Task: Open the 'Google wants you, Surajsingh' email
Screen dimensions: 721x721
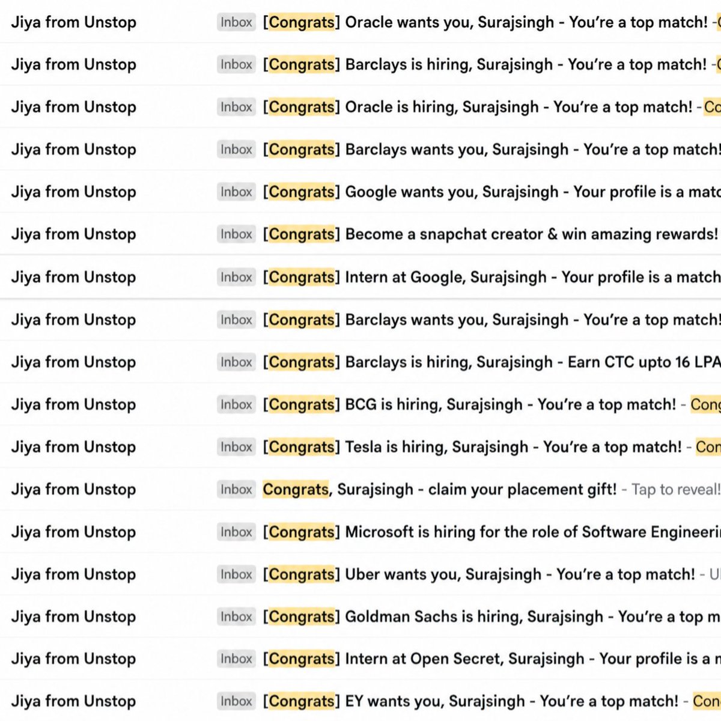Action: click(360, 192)
